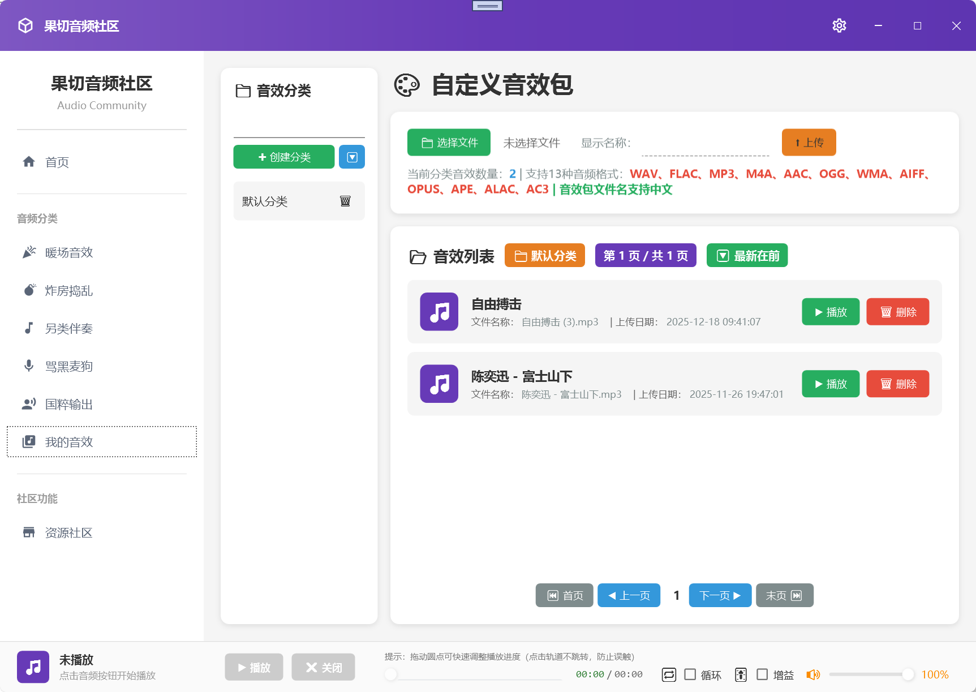The image size is (976, 692).
Task: Click the music note icon of 自由搏击
Action: [x=438, y=312]
